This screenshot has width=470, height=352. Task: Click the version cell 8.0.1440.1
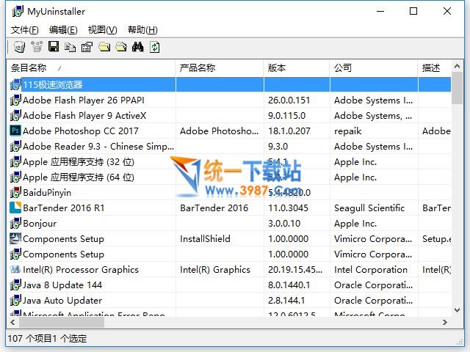click(289, 285)
